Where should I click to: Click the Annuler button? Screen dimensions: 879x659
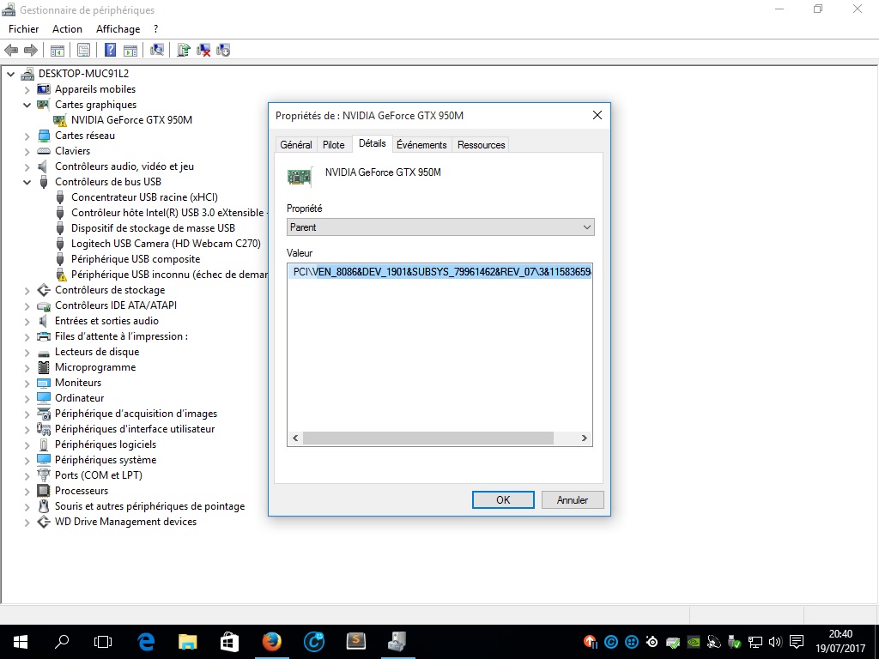[573, 500]
